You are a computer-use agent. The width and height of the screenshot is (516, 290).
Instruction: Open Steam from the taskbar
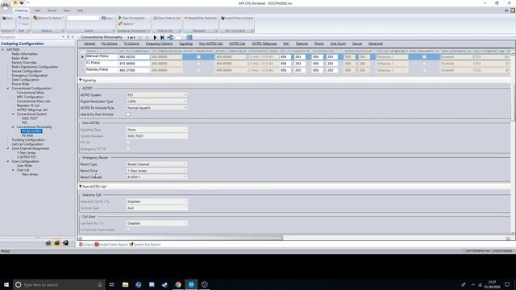[x=164, y=284]
